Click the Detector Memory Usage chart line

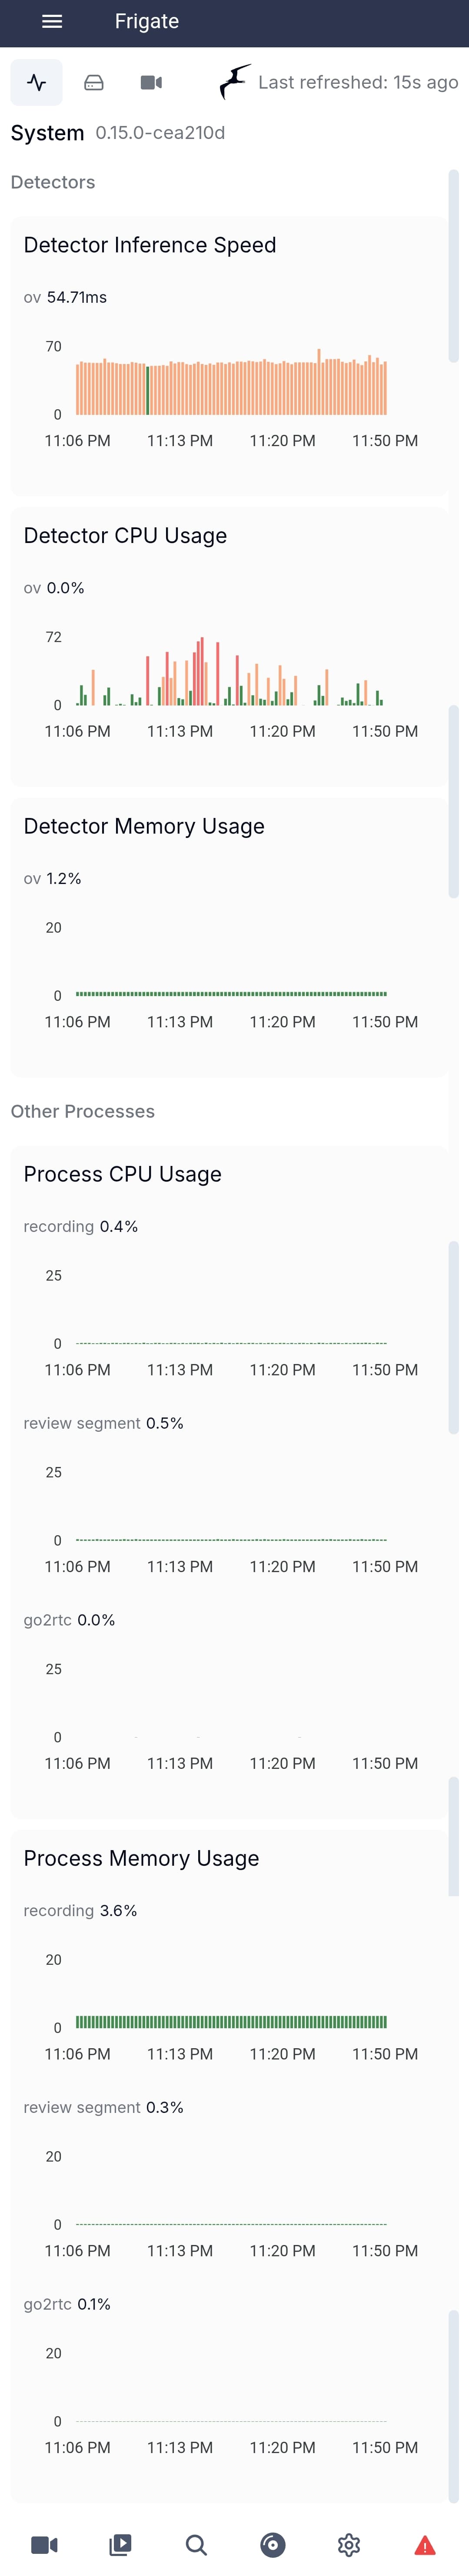(x=231, y=994)
